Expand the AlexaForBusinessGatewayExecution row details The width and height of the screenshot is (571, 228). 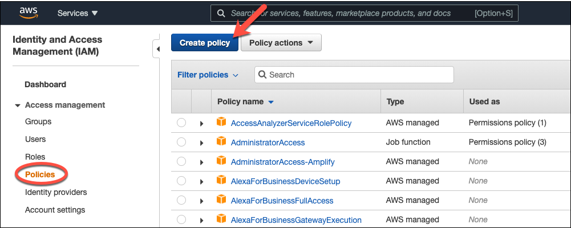(201, 221)
